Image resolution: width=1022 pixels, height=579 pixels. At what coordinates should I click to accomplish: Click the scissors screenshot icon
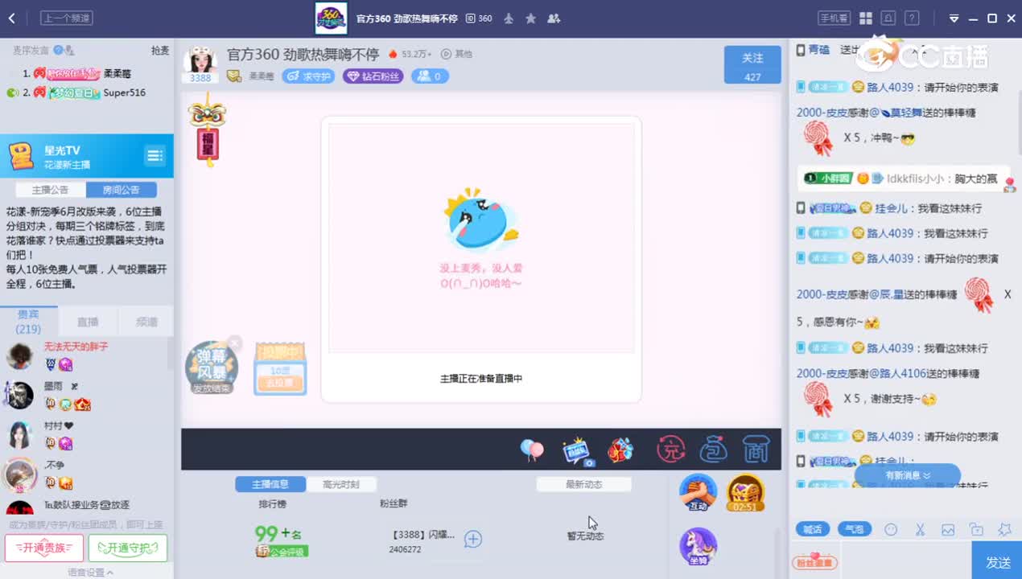[x=920, y=529]
